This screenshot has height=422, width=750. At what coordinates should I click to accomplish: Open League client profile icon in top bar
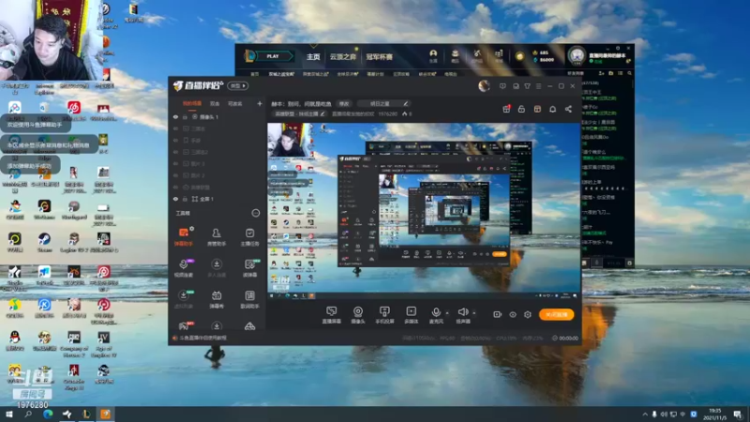click(433, 56)
